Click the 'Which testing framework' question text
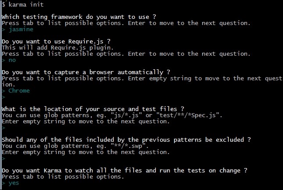 click(x=79, y=17)
